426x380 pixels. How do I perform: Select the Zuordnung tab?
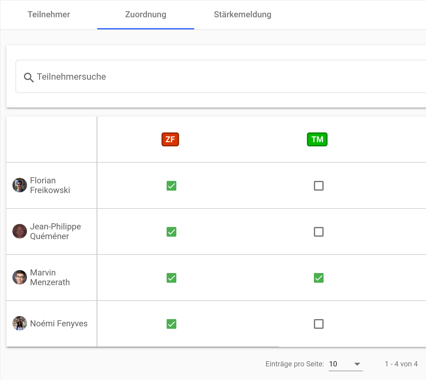coord(145,15)
